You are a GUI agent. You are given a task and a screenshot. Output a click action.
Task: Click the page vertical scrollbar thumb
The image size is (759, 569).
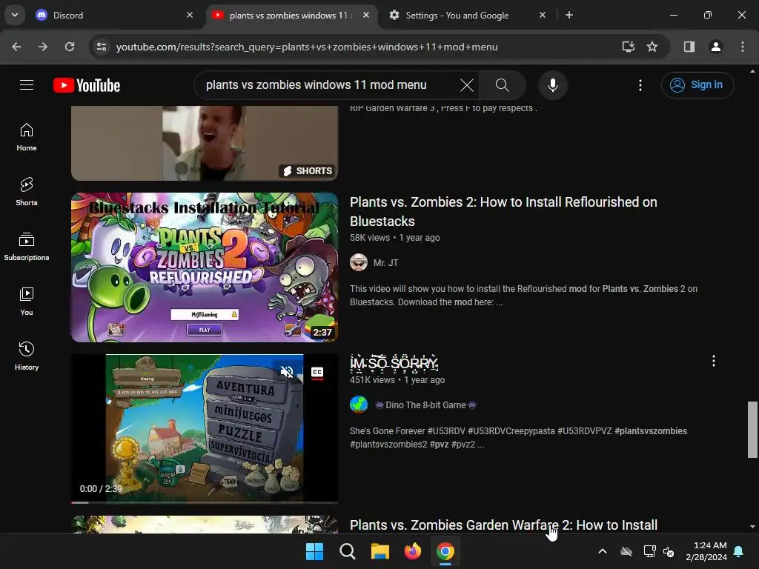[x=752, y=429]
